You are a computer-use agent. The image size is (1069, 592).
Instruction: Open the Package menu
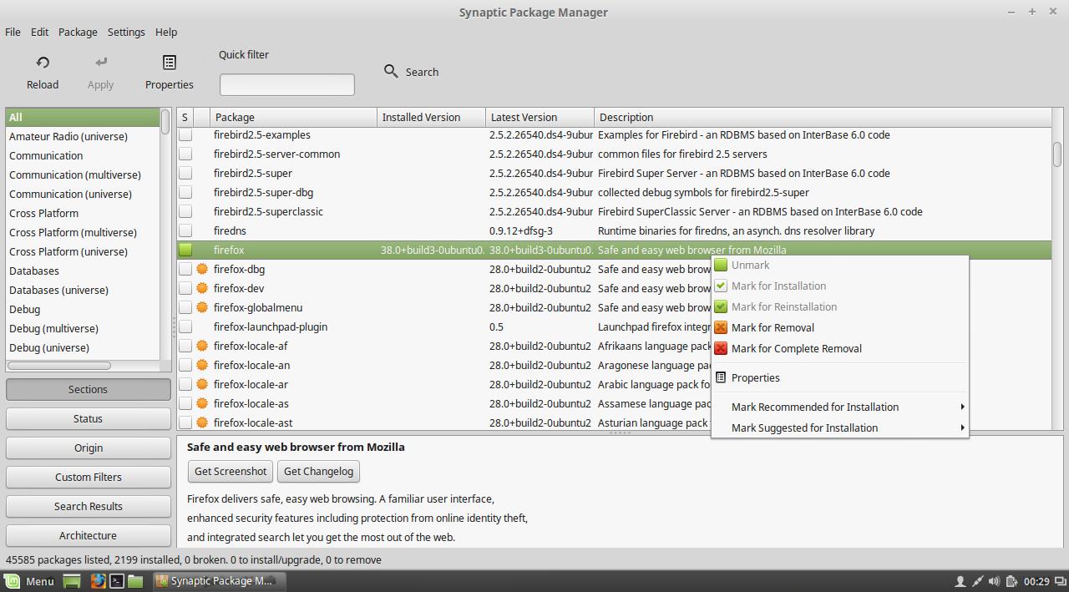(78, 32)
